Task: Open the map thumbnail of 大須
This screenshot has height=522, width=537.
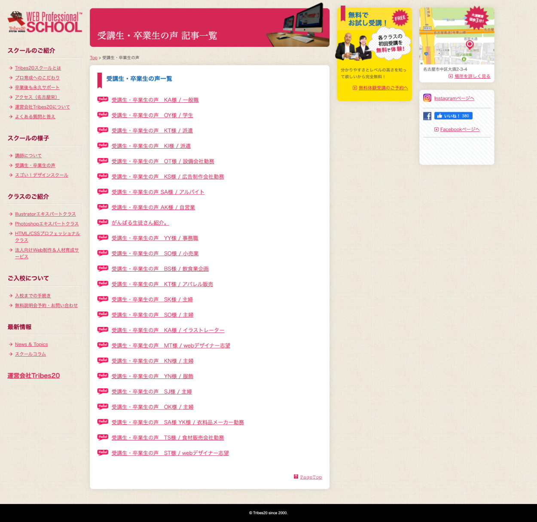Action: 456,37
